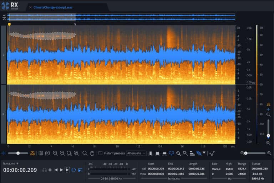Click the headphones monitor icon
The image size is (274, 183).
44,170
